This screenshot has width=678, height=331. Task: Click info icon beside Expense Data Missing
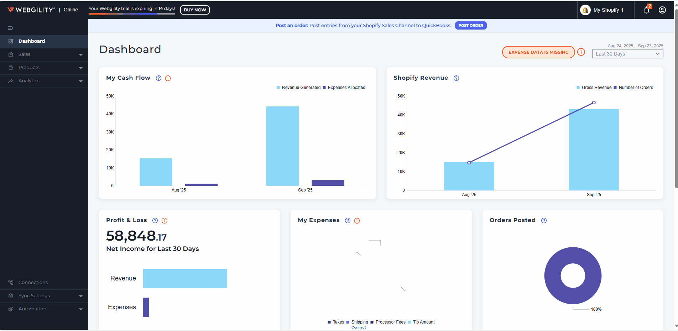[581, 52]
